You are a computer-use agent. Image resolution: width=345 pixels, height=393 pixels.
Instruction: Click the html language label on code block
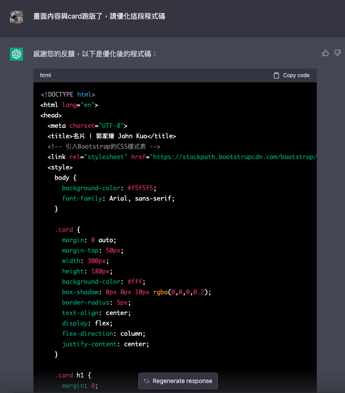pos(46,75)
